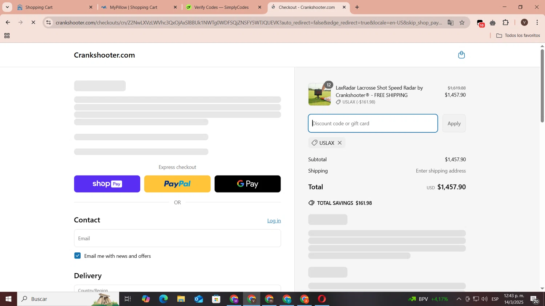Image resolution: width=545 pixels, height=306 pixels.
Task: Pay with PayPal express checkout
Action: pyautogui.click(x=177, y=184)
